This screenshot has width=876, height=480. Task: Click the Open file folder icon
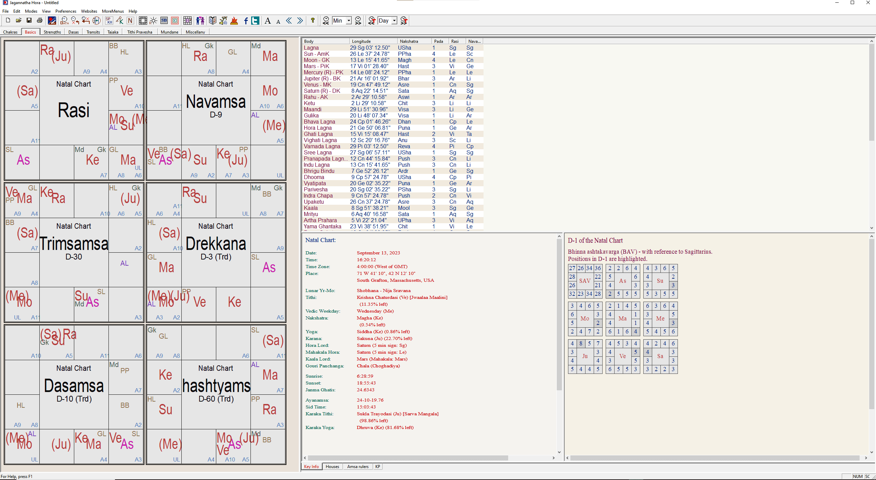pyautogui.click(x=18, y=21)
